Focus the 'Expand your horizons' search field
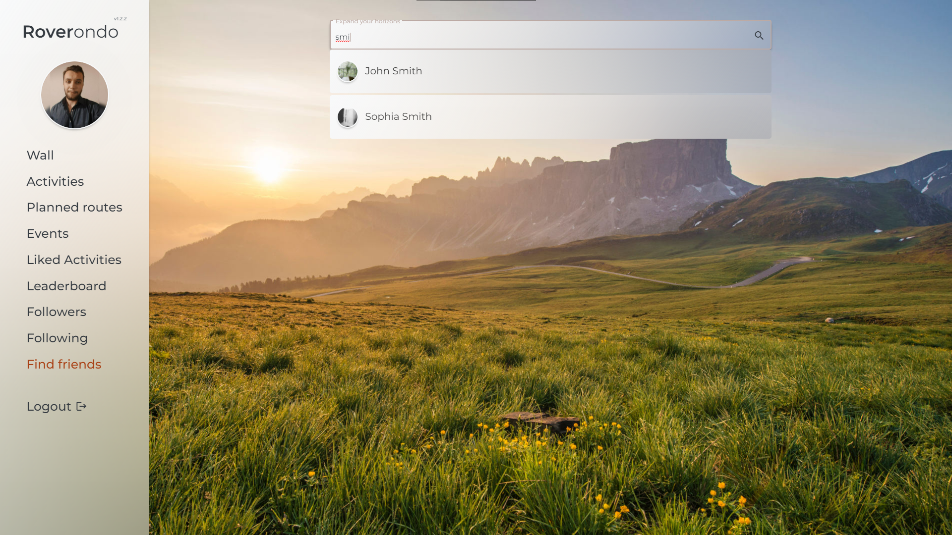 tap(540, 37)
